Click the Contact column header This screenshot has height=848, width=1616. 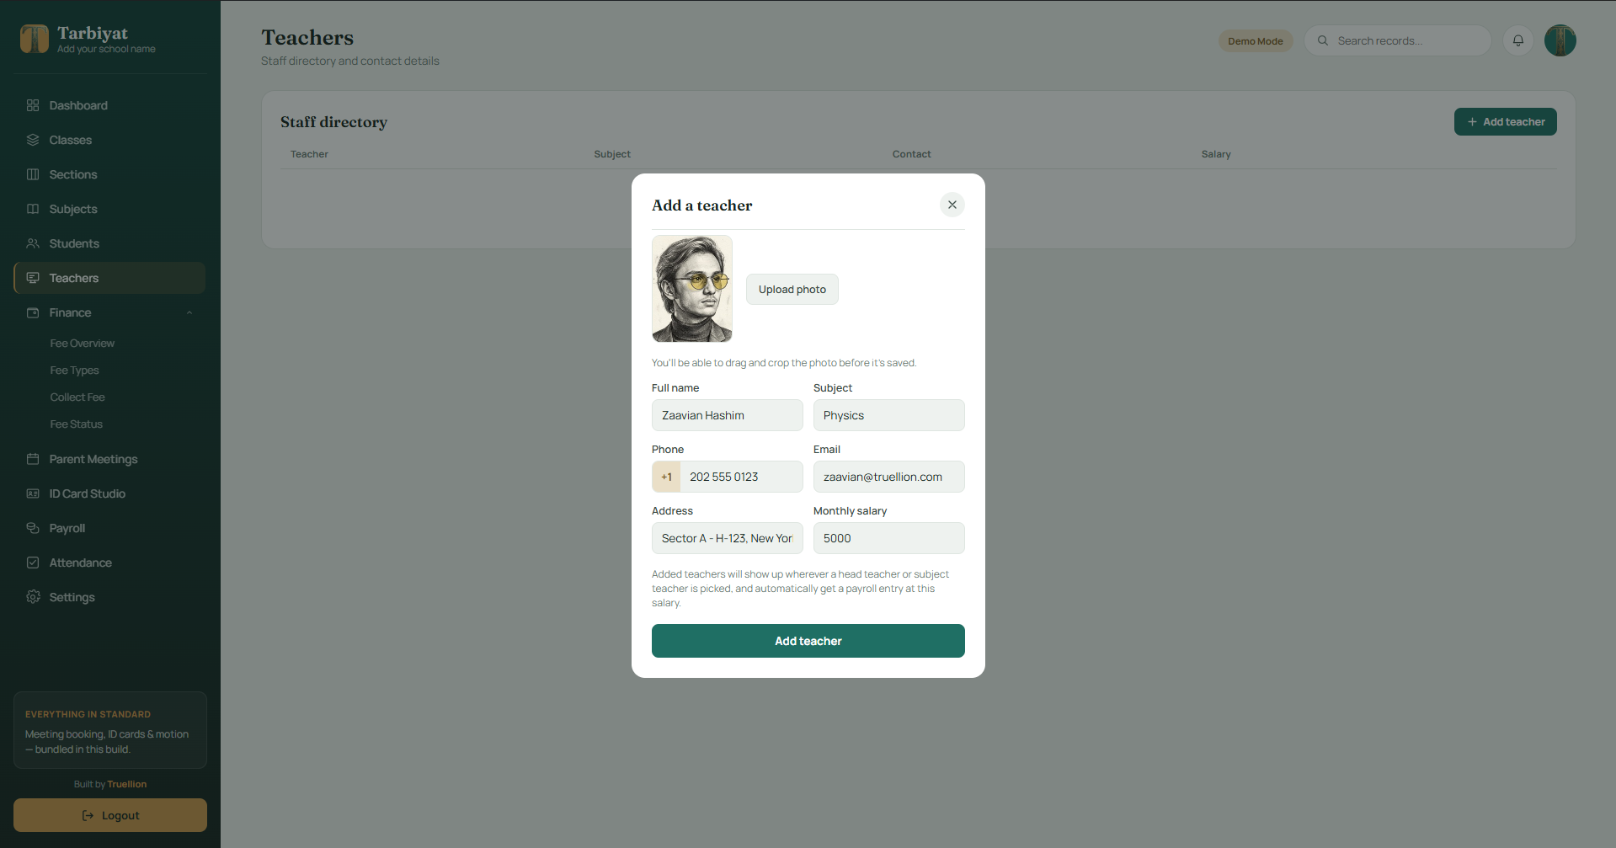click(x=911, y=154)
